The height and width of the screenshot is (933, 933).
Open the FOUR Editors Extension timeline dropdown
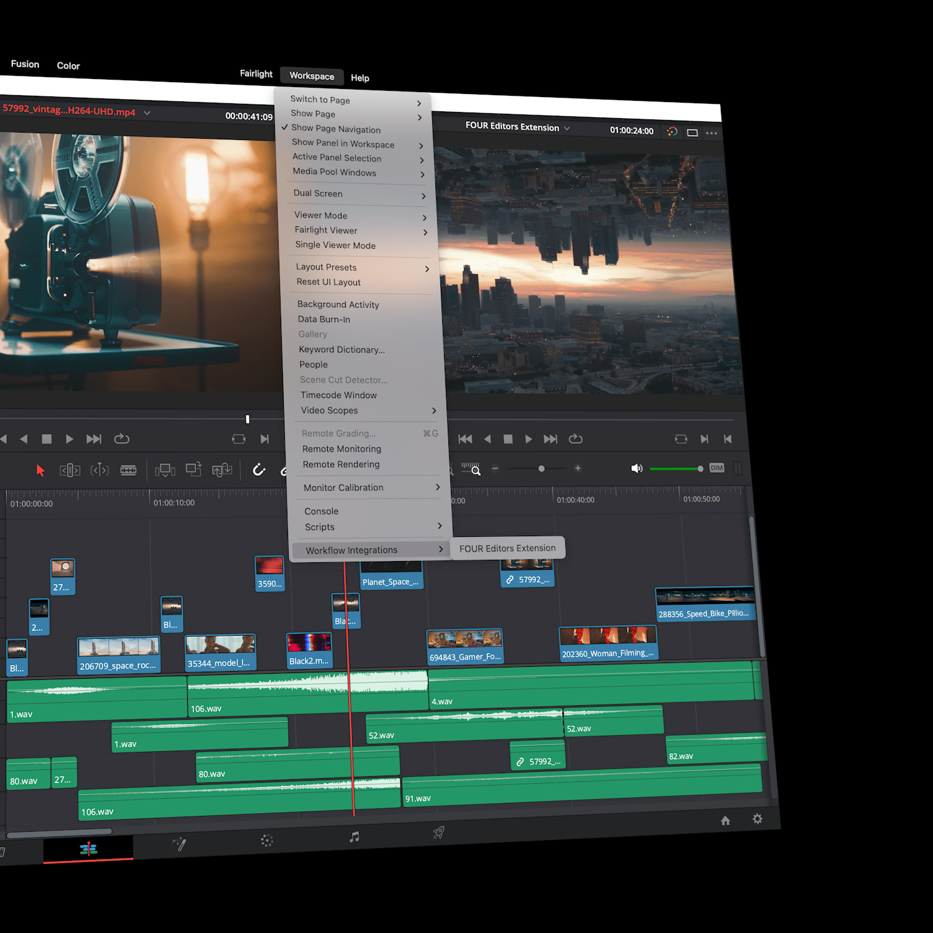(x=567, y=128)
